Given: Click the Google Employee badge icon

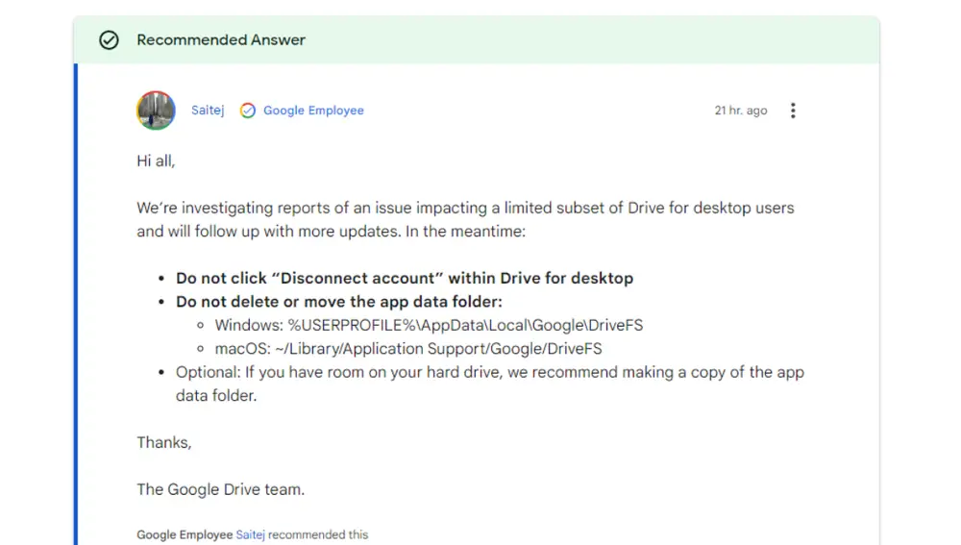Looking at the screenshot, I should [x=248, y=111].
